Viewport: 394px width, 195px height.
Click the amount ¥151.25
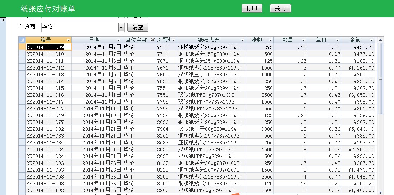pos(358,184)
